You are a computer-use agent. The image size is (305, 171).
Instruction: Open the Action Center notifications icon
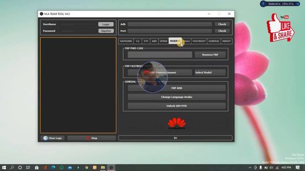[x=297, y=168]
